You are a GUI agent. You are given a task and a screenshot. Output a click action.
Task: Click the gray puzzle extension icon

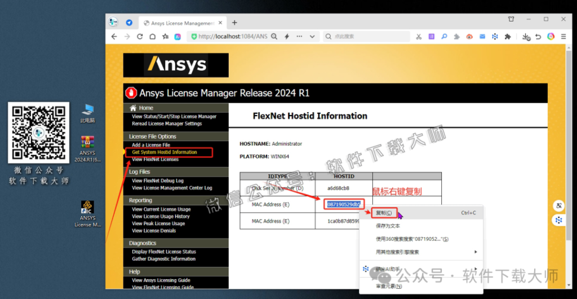pos(456,37)
